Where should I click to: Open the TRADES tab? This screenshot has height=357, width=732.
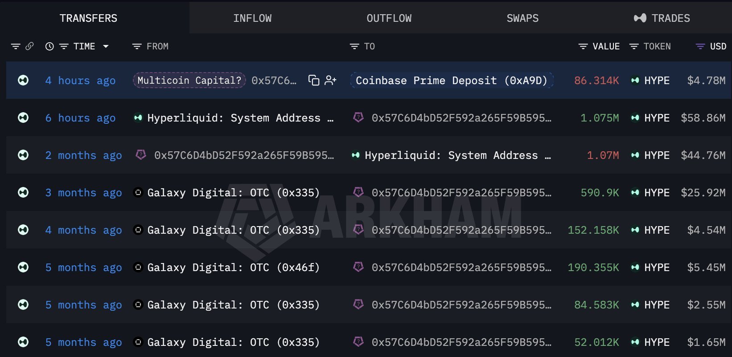coord(662,18)
